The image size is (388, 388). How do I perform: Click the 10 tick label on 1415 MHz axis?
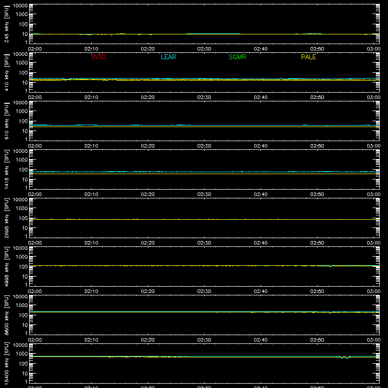25,179
